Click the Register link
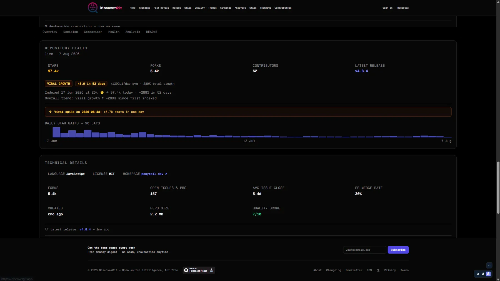Screen dimensions: 500x281 pyautogui.click(x=403, y=8)
